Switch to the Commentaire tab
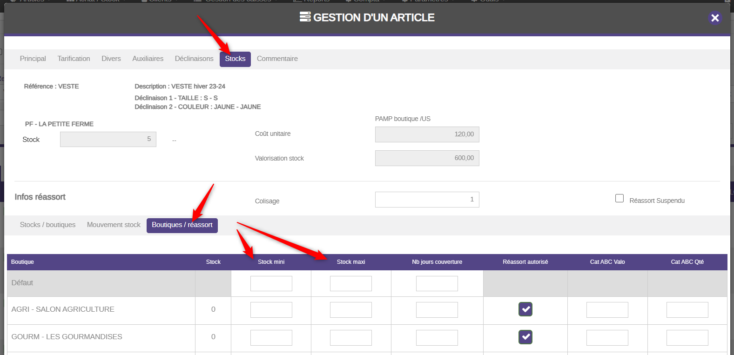734x355 pixels. click(277, 59)
